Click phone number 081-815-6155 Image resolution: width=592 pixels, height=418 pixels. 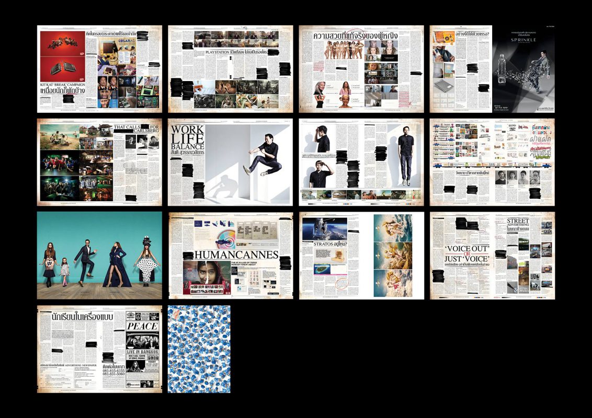[113, 371]
